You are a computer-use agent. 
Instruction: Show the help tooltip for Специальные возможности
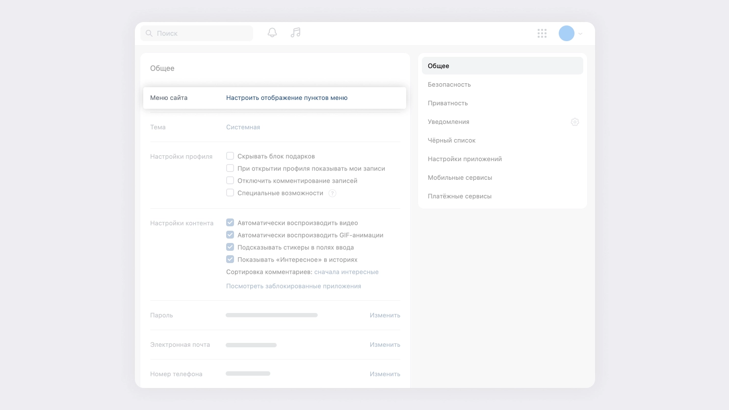click(332, 193)
